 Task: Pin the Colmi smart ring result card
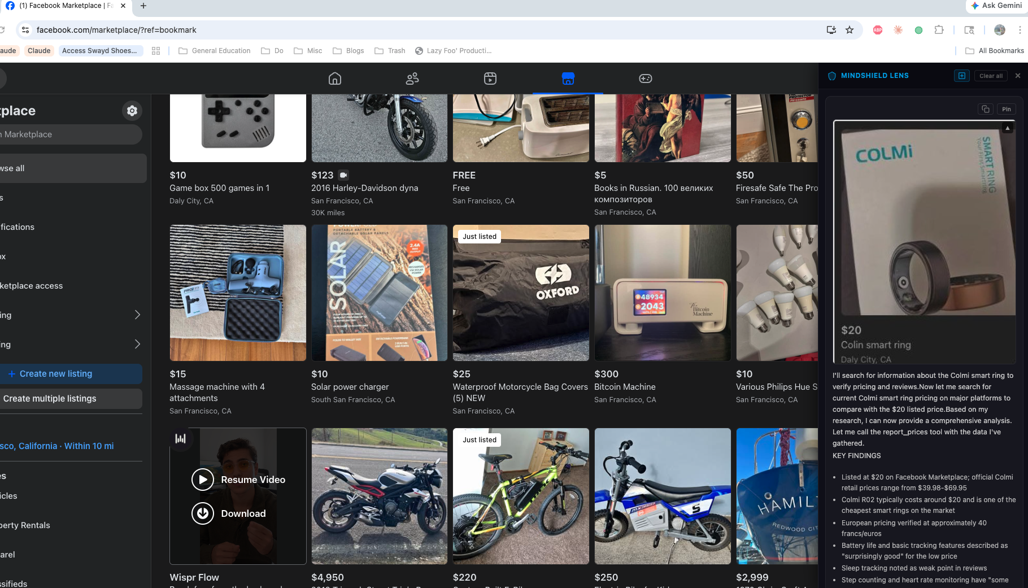[1007, 108]
